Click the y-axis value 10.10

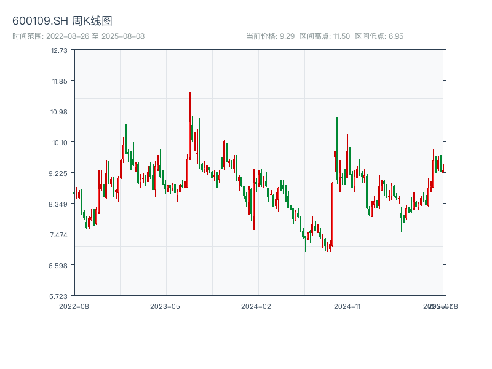click(60, 143)
